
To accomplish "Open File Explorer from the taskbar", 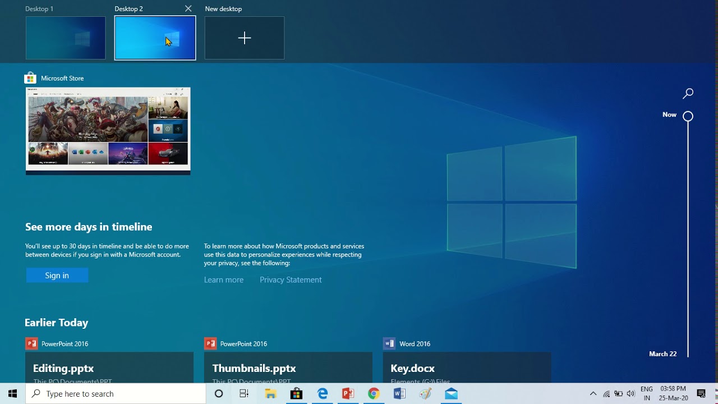I will pos(270,394).
